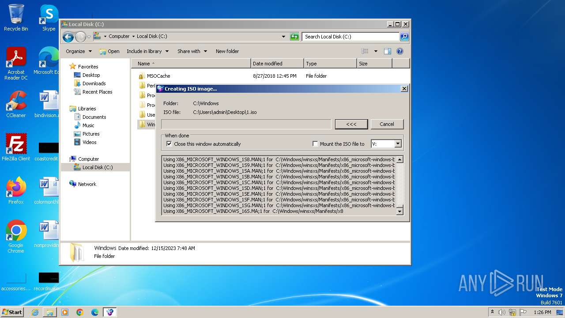The height and width of the screenshot is (318, 565).
Task: Click File Explorer taskbar icon
Action: [x=50, y=312]
